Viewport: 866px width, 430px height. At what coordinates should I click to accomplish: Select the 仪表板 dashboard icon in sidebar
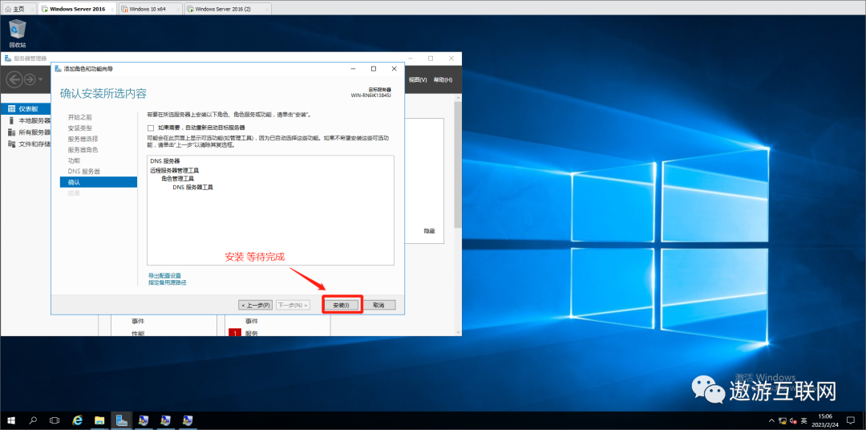(x=11, y=109)
